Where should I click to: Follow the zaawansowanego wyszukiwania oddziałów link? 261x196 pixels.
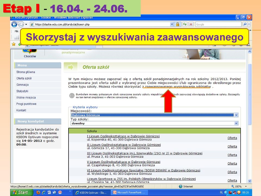pos(177,87)
